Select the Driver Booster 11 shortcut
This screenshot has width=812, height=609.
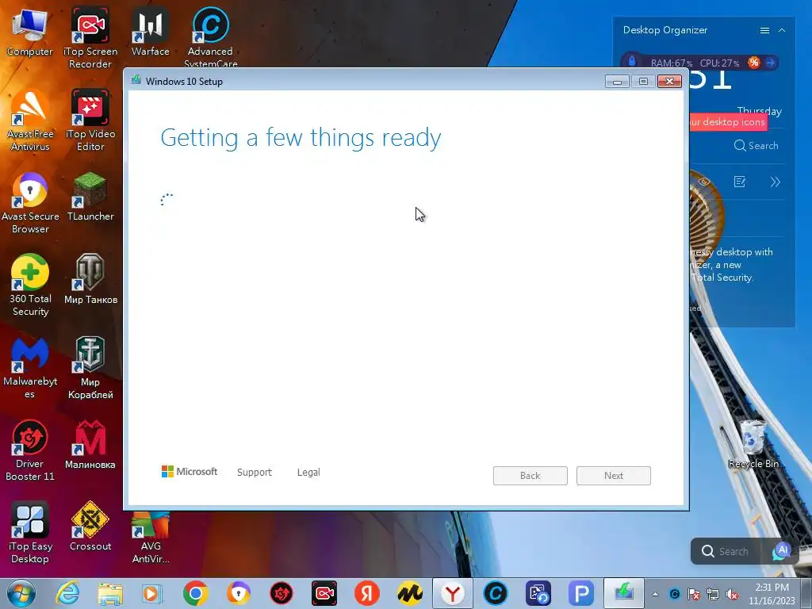click(x=30, y=450)
